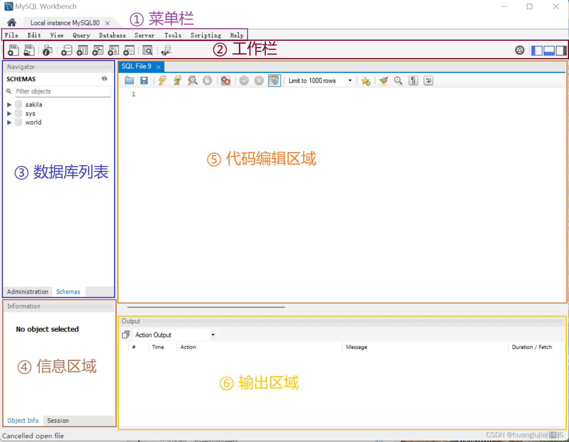Save snippet star icon
This screenshot has height=442, width=569.
(366, 81)
